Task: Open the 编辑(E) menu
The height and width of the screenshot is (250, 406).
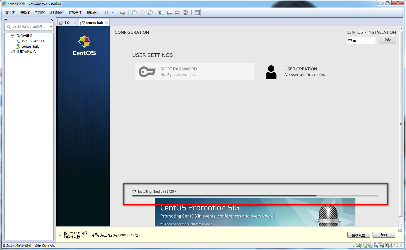Action: point(25,13)
